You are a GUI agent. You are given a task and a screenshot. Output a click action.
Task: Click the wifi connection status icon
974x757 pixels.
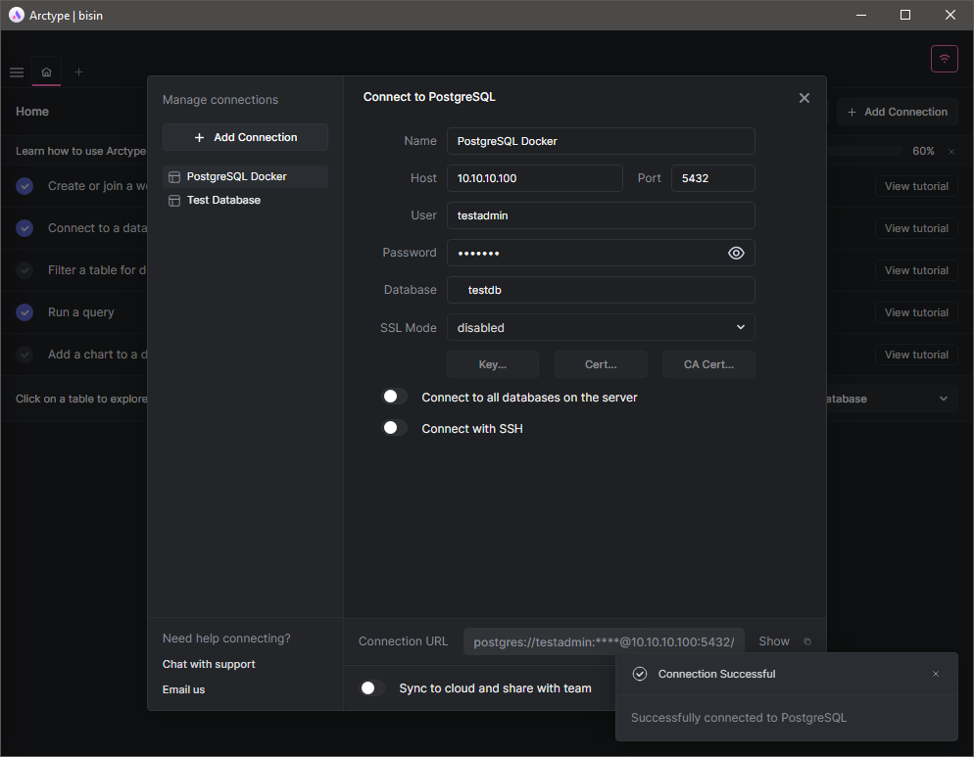click(x=944, y=59)
